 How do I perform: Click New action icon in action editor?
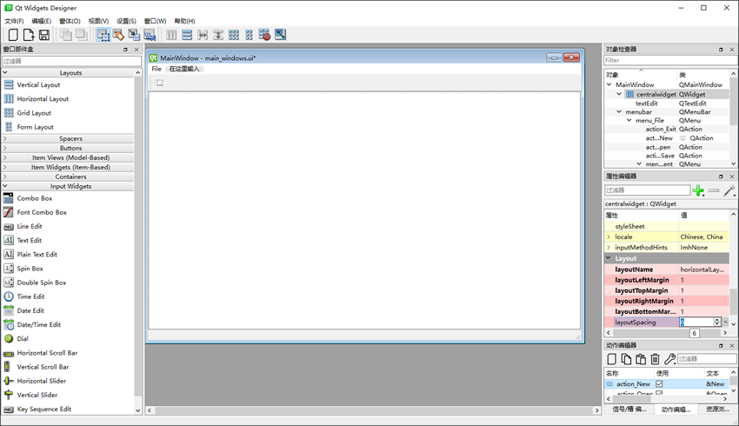612,359
